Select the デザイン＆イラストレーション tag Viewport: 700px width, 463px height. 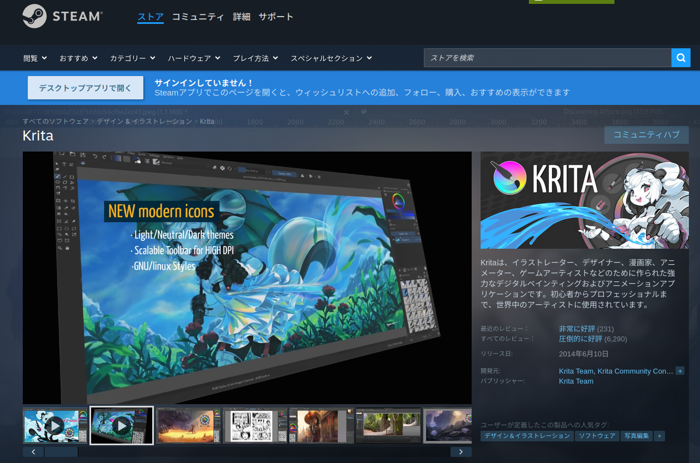click(527, 436)
